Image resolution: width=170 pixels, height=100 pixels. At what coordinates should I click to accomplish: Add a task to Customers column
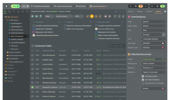click(x=60, y=22)
